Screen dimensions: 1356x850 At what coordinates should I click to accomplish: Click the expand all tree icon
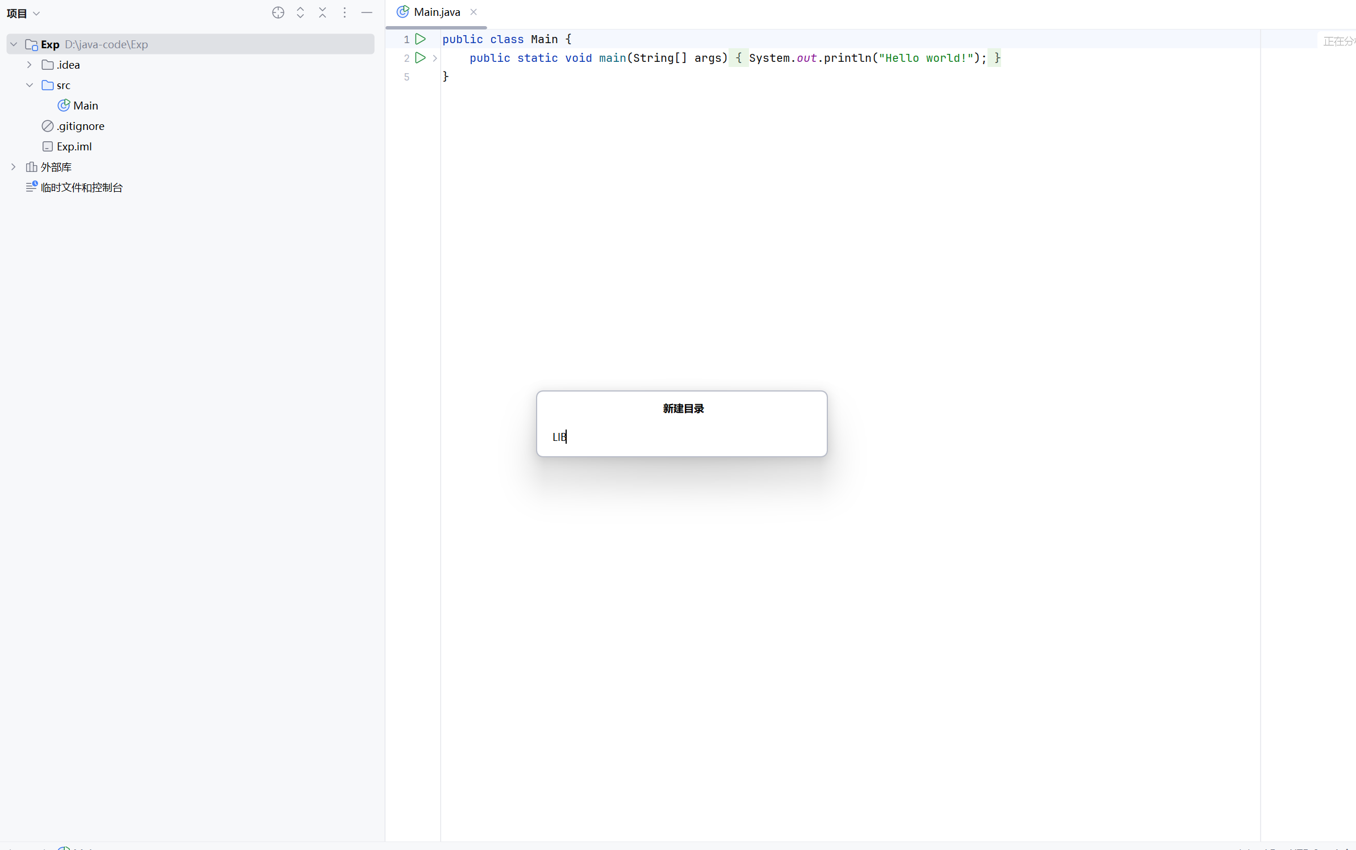(x=300, y=12)
